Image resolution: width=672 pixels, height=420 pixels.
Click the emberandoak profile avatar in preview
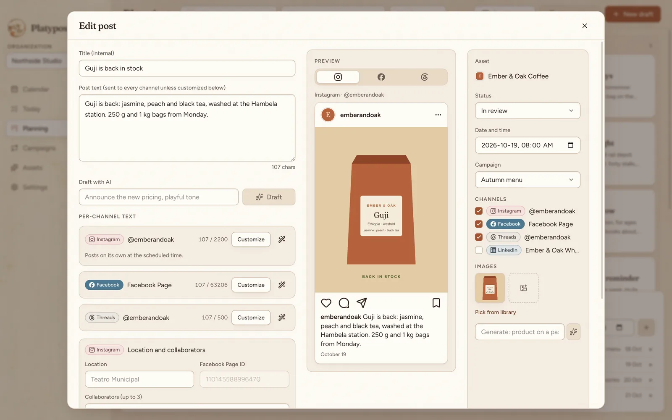[x=328, y=115]
